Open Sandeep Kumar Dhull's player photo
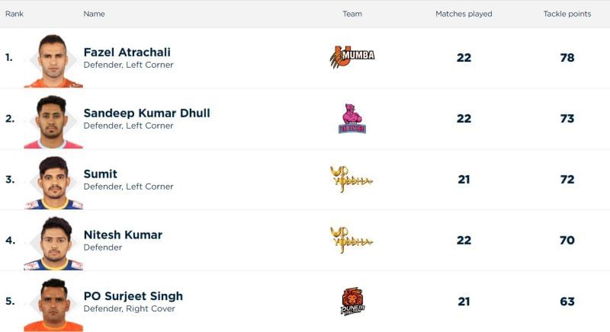The image size is (610, 332). pyautogui.click(x=53, y=122)
